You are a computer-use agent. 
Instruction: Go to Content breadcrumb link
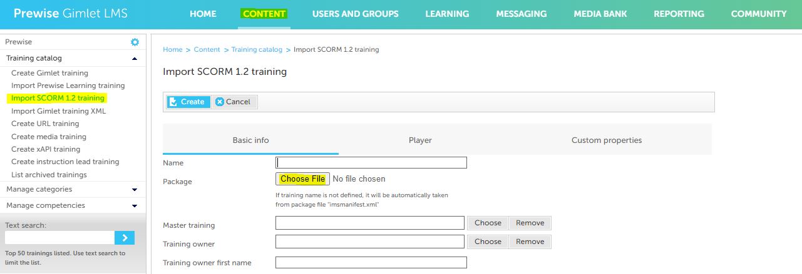click(x=207, y=49)
